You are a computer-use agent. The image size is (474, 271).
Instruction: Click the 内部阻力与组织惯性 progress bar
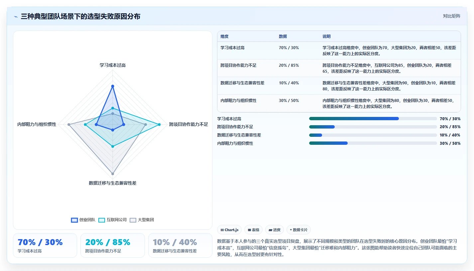pyautogui.click(x=373, y=143)
